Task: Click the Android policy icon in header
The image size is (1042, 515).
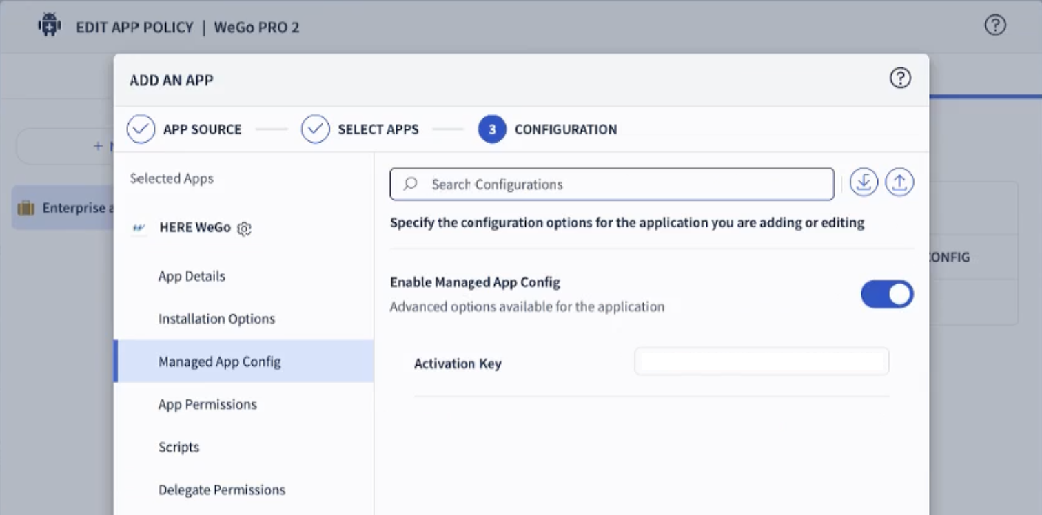Action: coord(50,27)
